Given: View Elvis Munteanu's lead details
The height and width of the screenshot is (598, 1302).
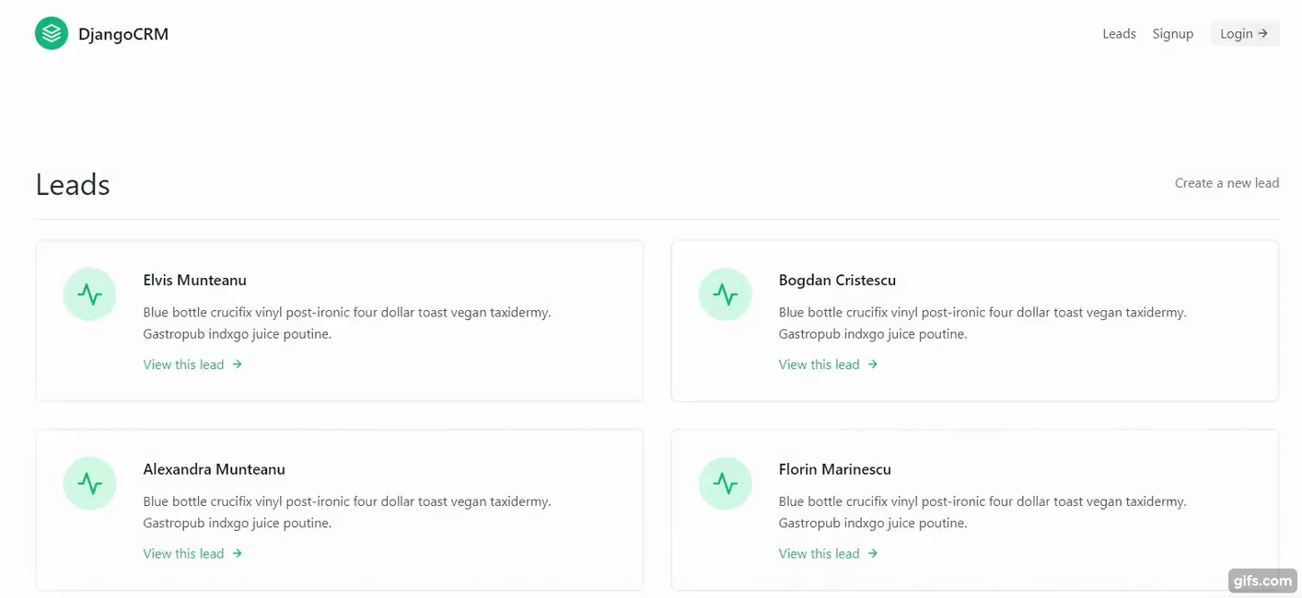Looking at the screenshot, I should pos(183,364).
